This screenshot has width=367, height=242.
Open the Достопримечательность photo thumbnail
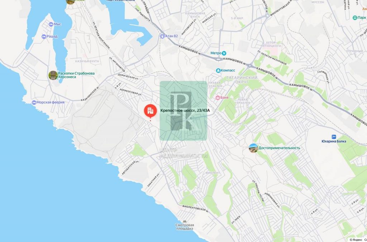coord(253,148)
